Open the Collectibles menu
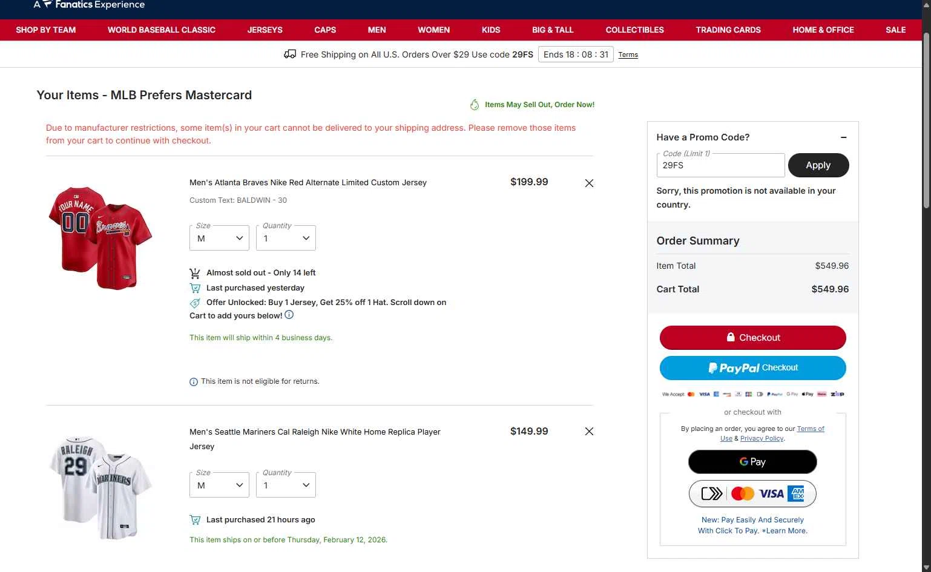The width and height of the screenshot is (931, 572). click(x=634, y=30)
